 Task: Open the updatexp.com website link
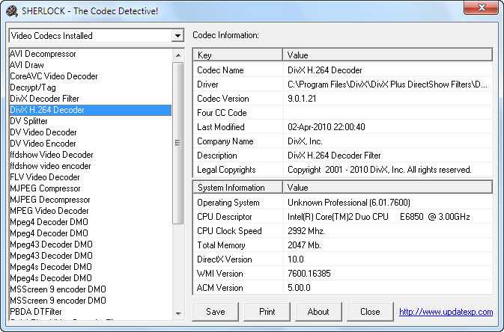point(446,312)
